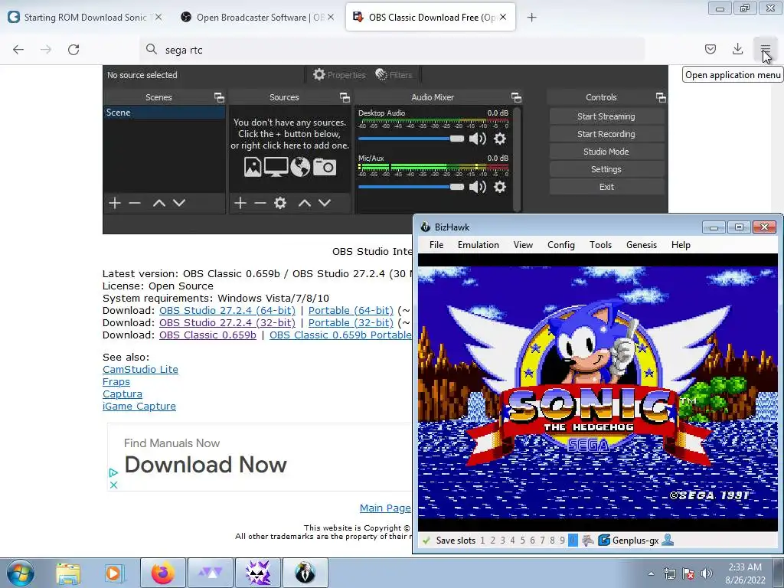Click the taskbar volume speaker icon
This screenshot has height=588, width=784.
click(x=707, y=573)
